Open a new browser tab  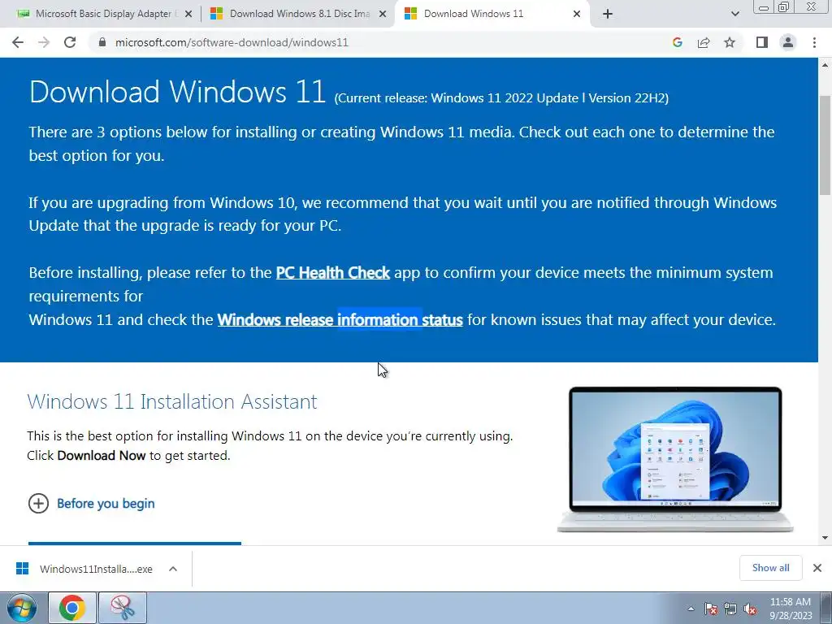608,15
